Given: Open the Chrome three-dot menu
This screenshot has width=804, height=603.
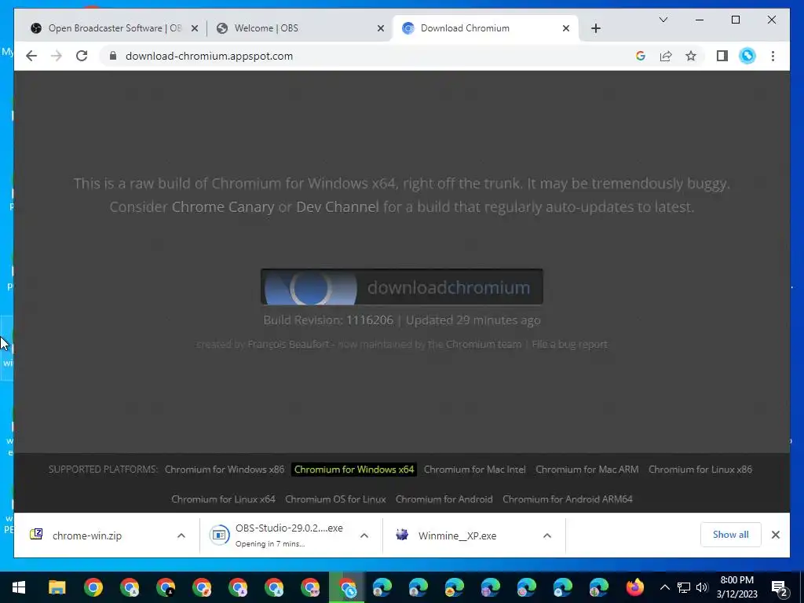Looking at the screenshot, I should click(773, 56).
